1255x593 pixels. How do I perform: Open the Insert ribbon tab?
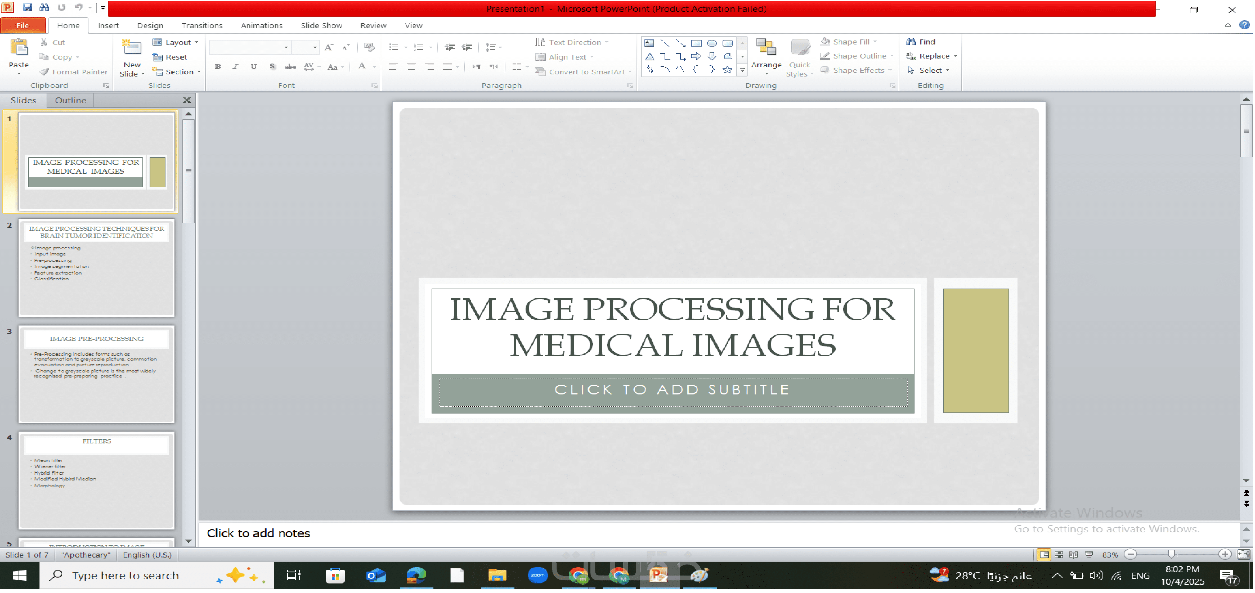(108, 25)
